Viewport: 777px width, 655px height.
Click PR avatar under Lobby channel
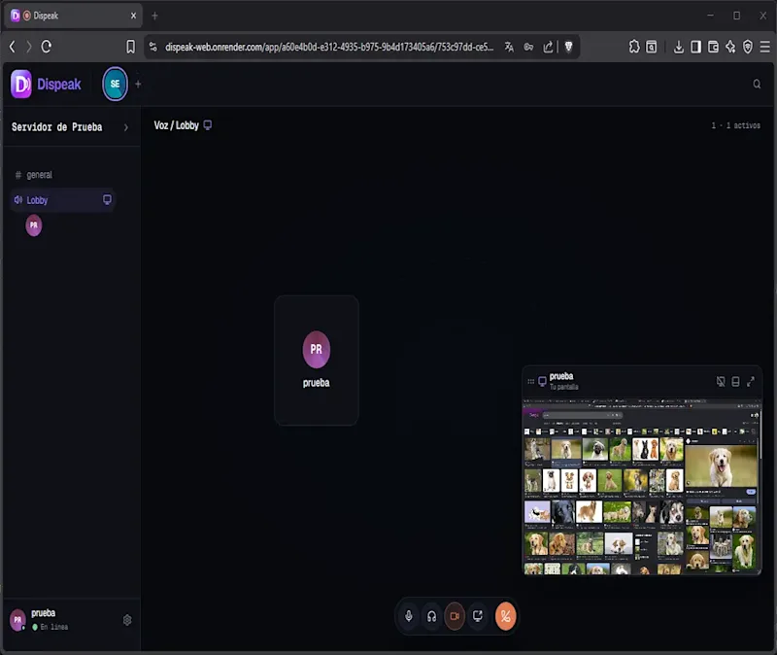coord(34,225)
